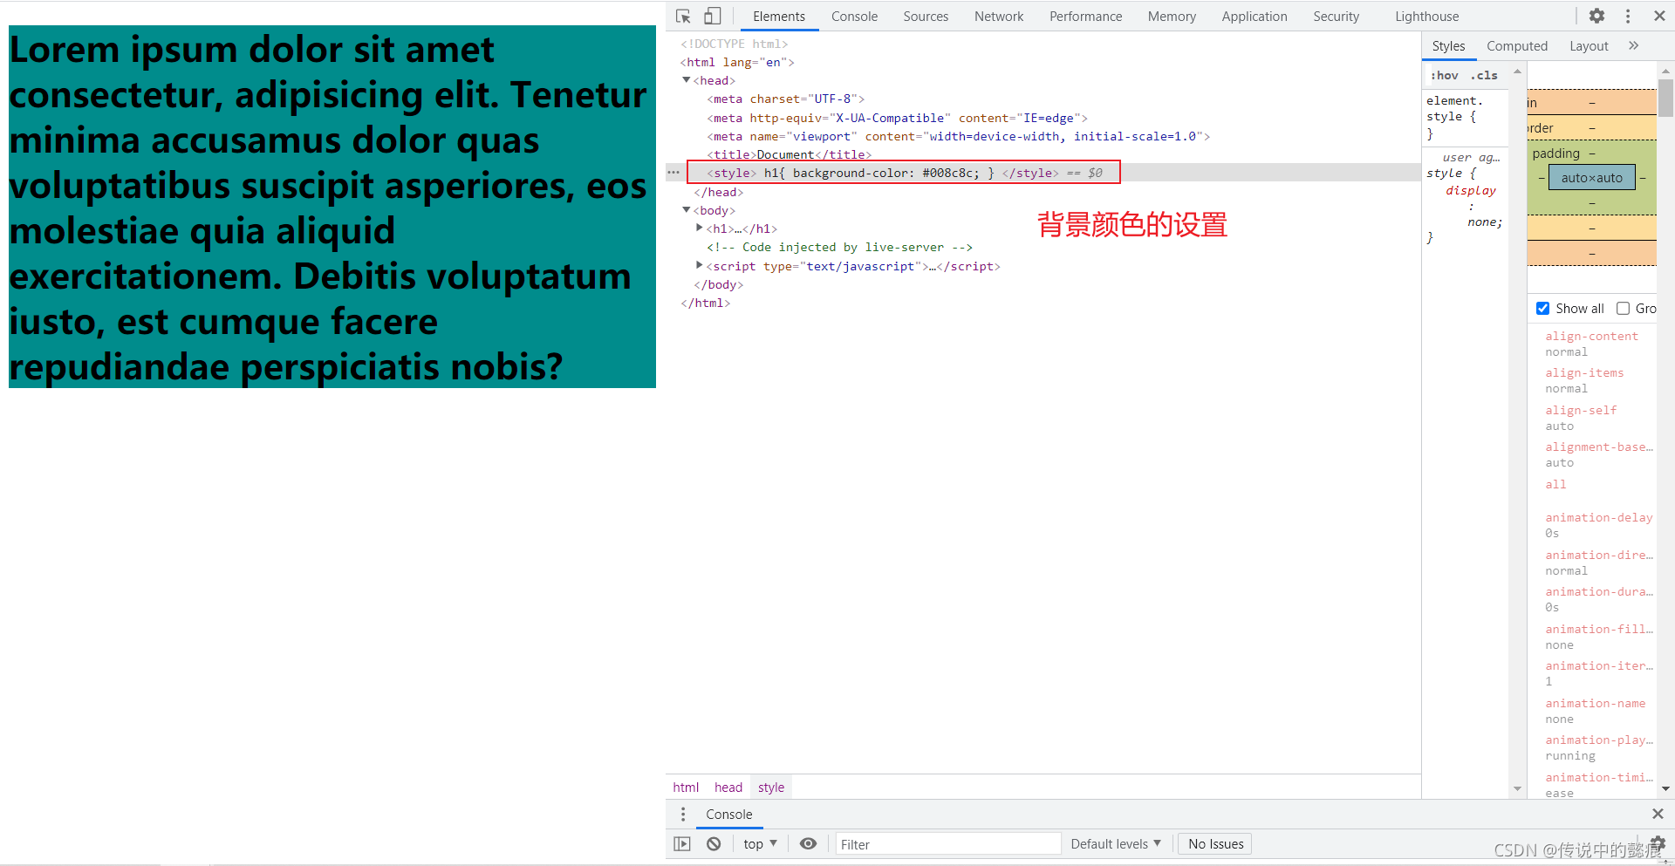This screenshot has height=866, width=1675.
Task: Open the Memory tab
Action: click(1172, 17)
